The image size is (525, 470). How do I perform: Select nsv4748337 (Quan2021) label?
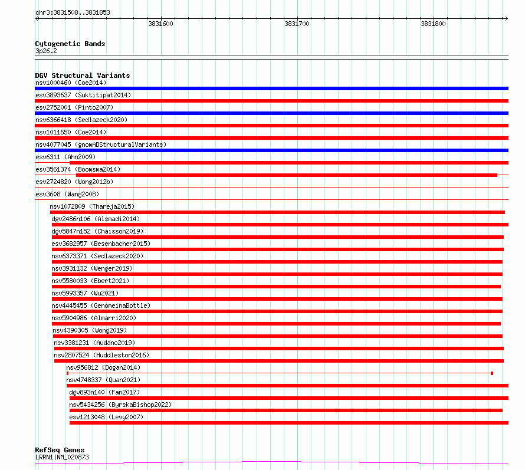(103, 380)
